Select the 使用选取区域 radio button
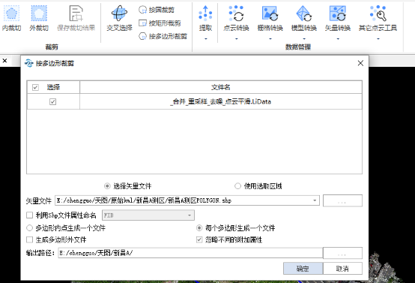 pos(237,186)
